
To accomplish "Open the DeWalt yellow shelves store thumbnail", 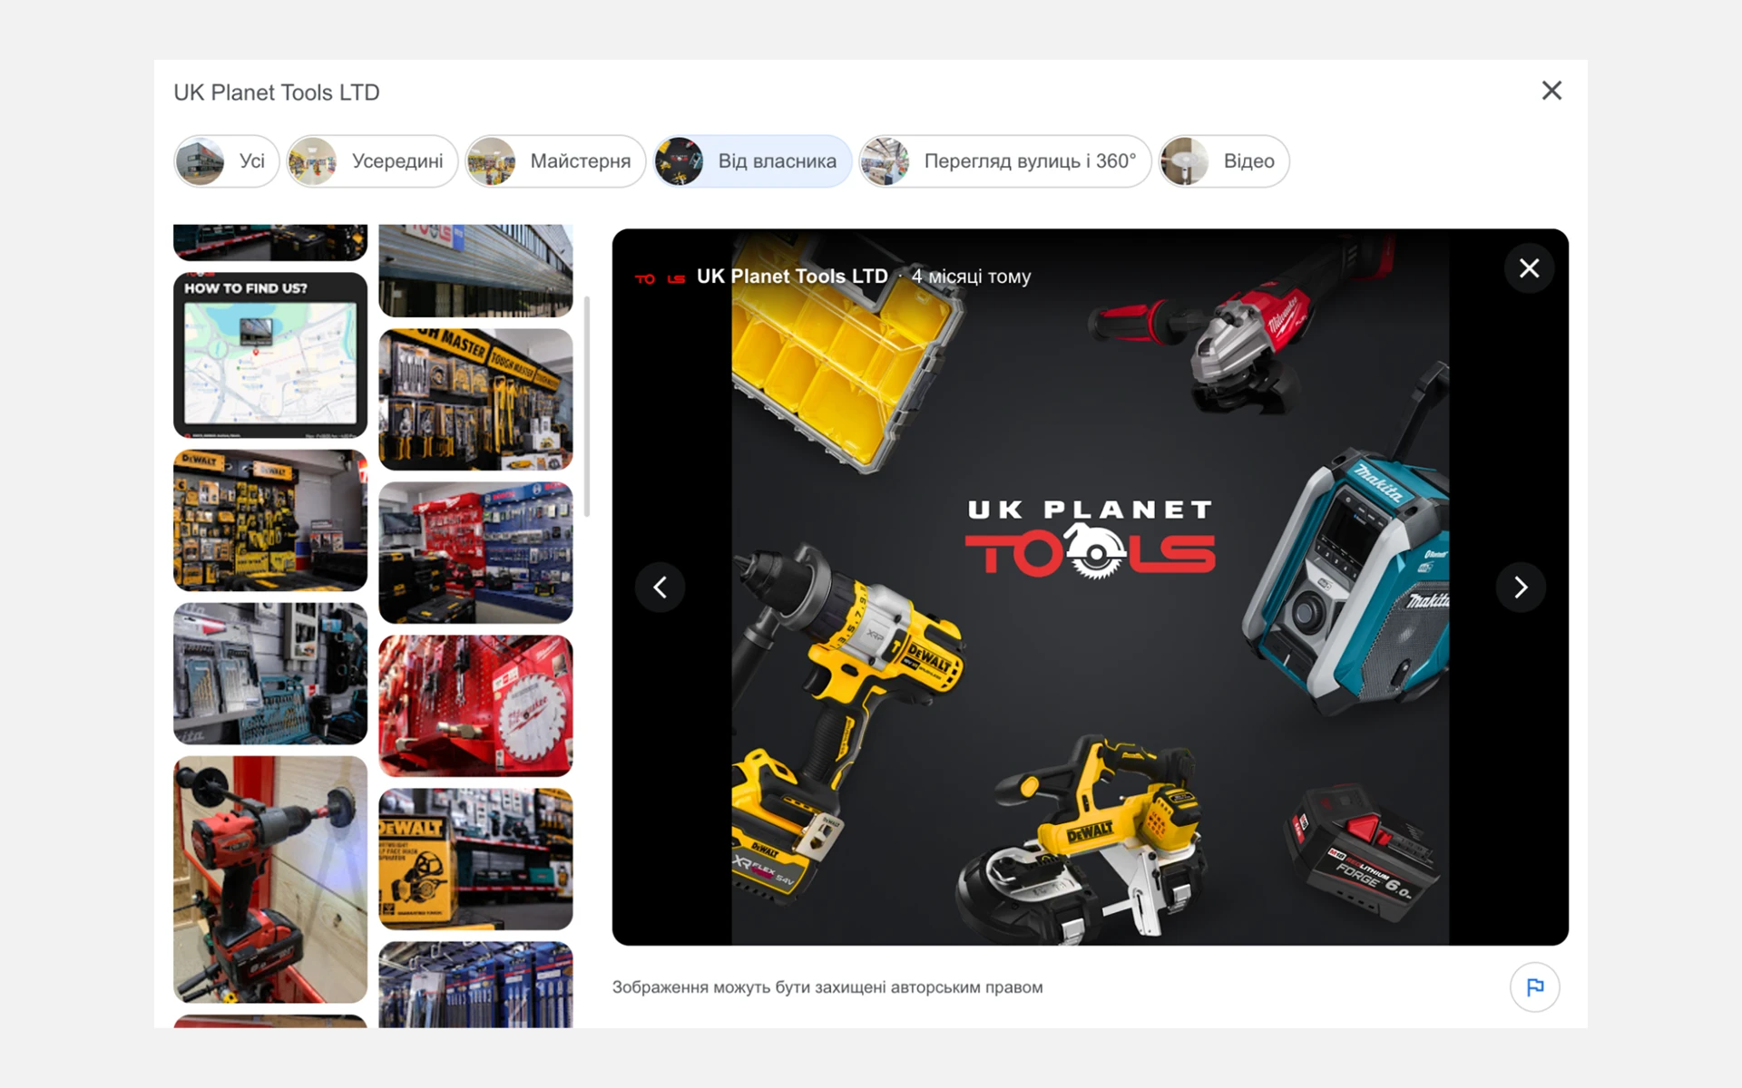I will (x=270, y=520).
